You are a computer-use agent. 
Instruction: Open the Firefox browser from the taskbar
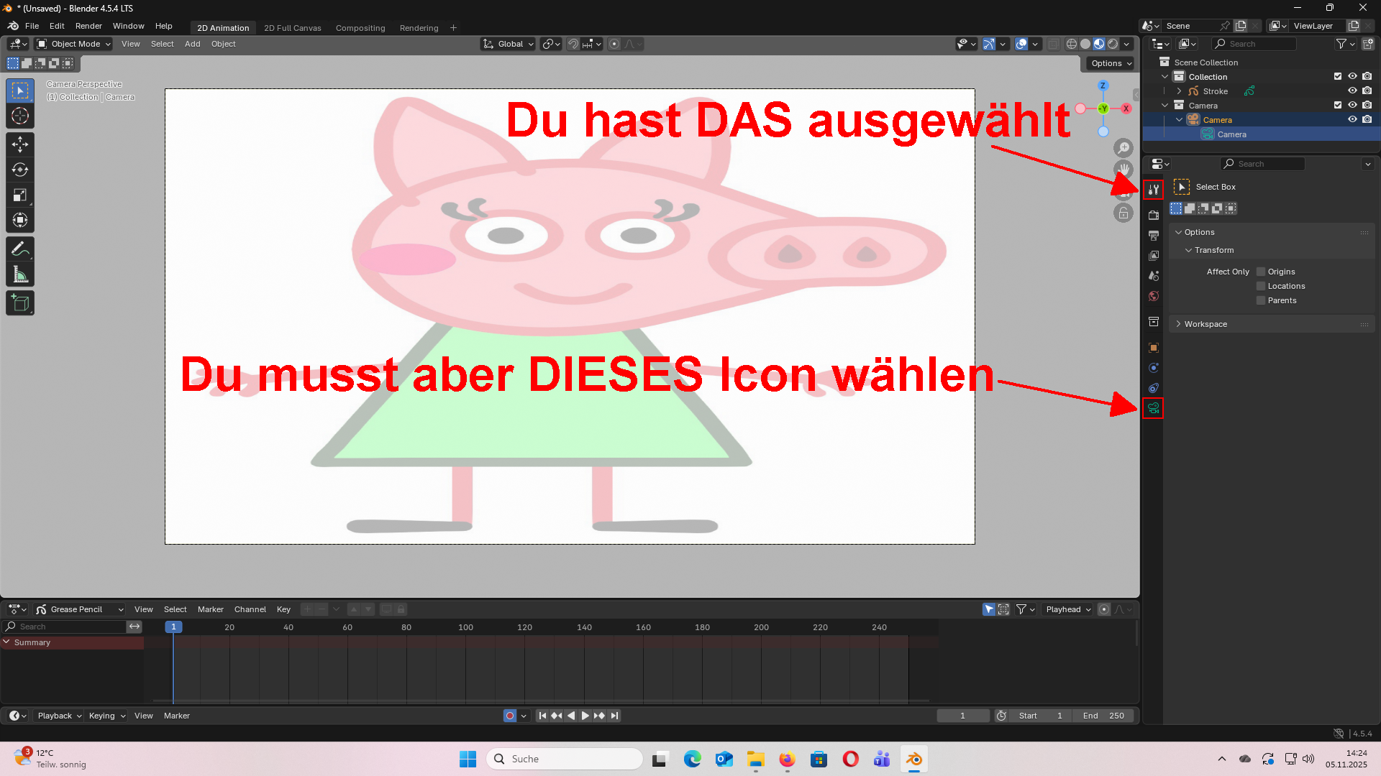(787, 759)
